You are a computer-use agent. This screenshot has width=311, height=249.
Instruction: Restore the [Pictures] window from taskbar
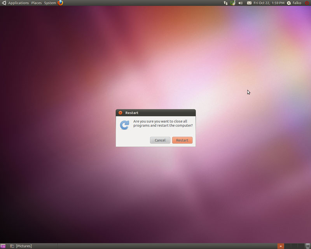tap(21, 246)
